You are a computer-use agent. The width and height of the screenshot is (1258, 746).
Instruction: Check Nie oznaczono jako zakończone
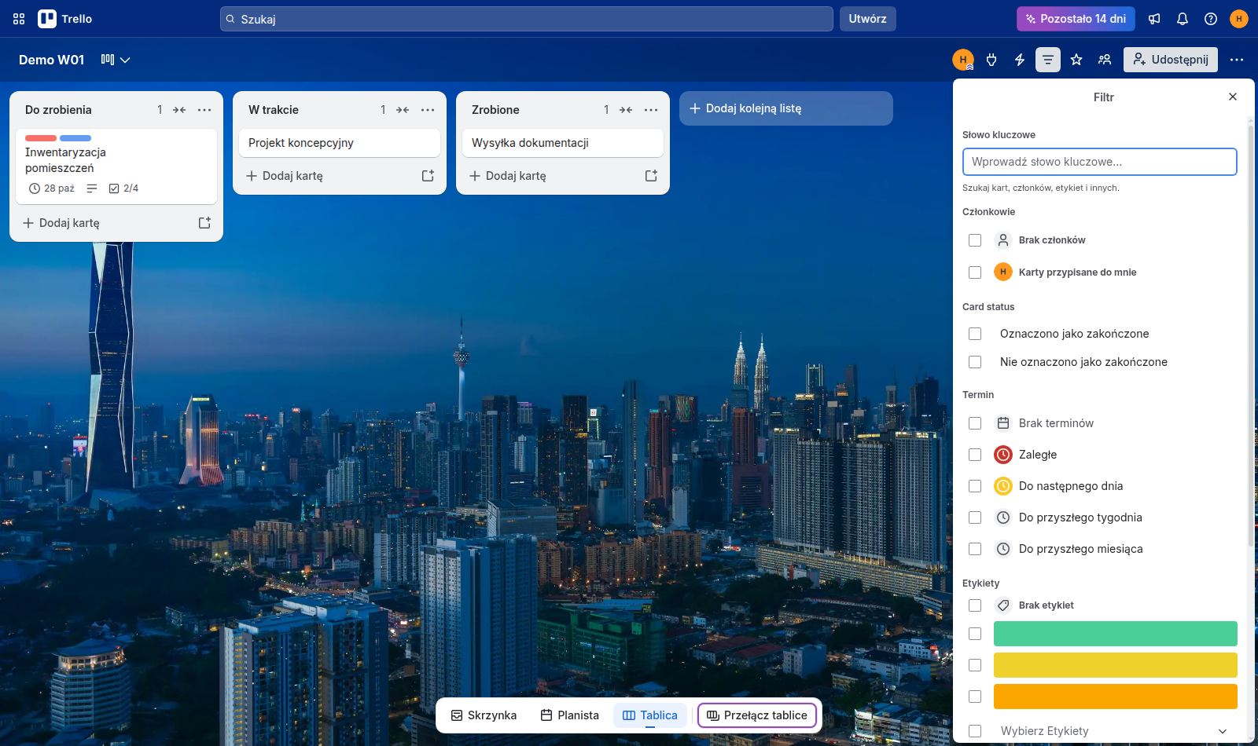pyautogui.click(x=975, y=362)
